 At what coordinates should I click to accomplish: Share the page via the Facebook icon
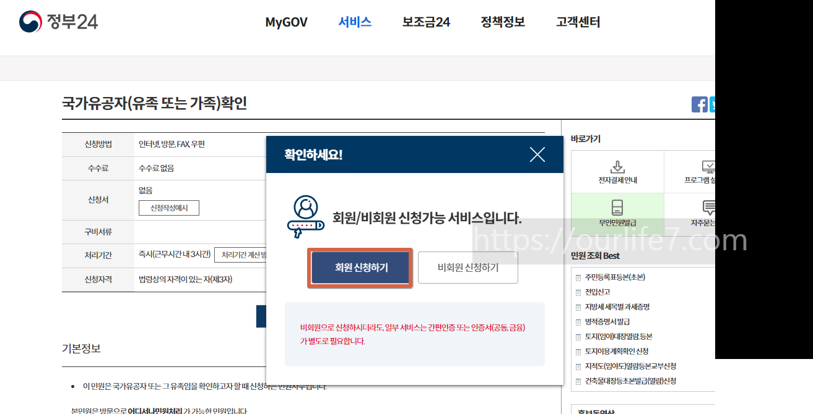(x=699, y=104)
